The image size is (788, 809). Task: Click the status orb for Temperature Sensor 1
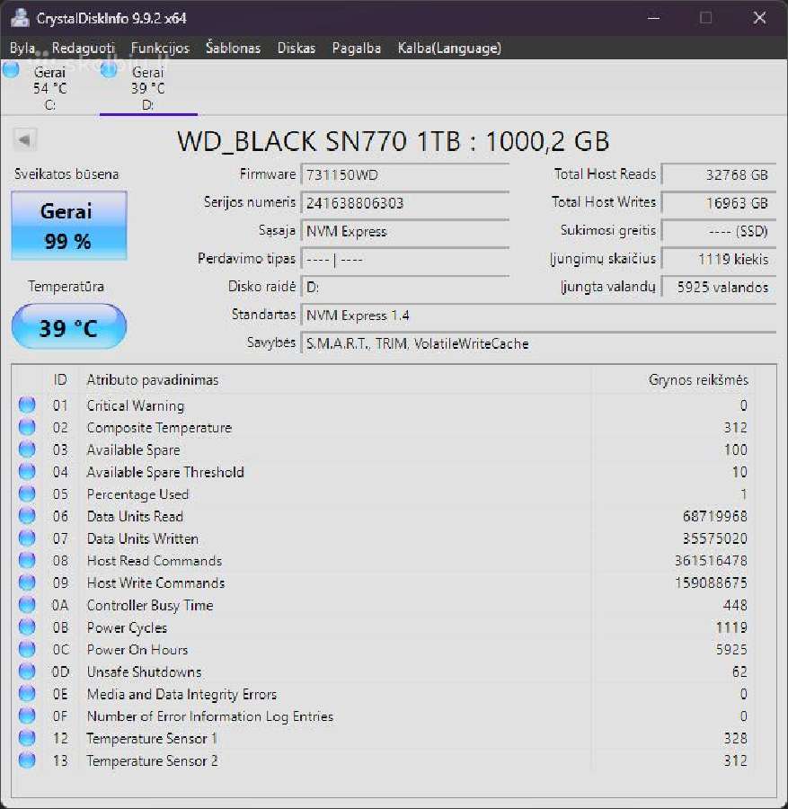(x=27, y=738)
